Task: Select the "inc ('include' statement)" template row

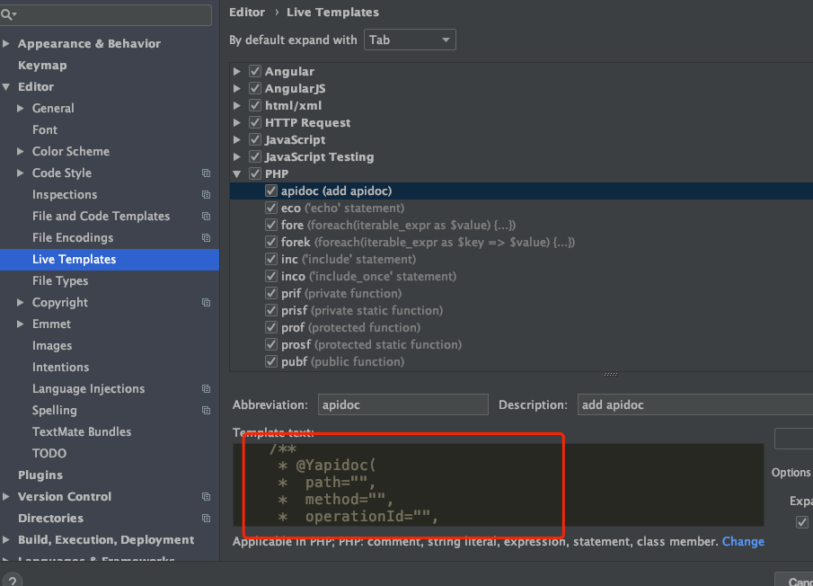Action: tap(521, 259)
